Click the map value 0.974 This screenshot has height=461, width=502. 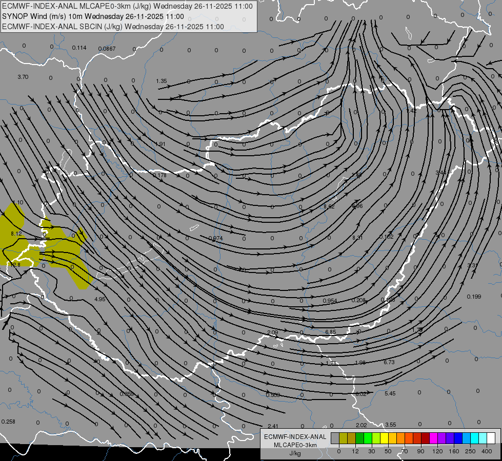[x=215, y=238]
